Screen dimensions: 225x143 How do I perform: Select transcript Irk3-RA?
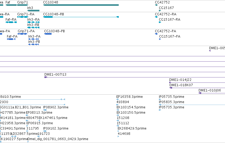point(33,22)
